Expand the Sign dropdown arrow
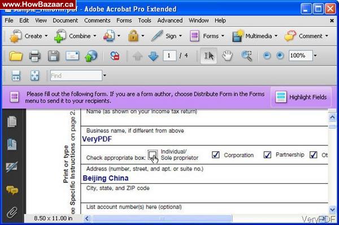Screen dimensions: 339x225 180,36
